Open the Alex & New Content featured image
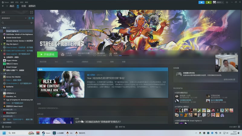The width and height of the screenshot is (242, 136). [61, 84]
